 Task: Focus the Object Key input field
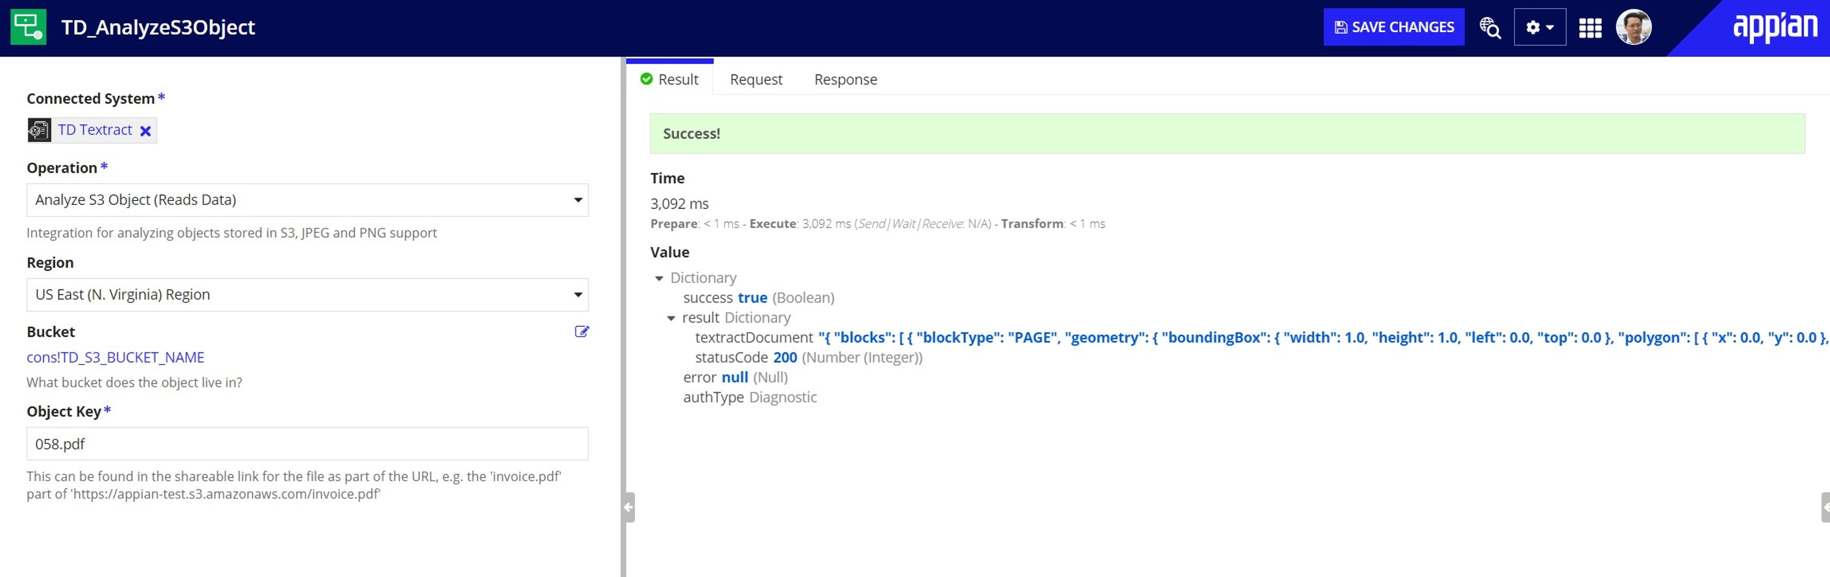click(307, 444)
